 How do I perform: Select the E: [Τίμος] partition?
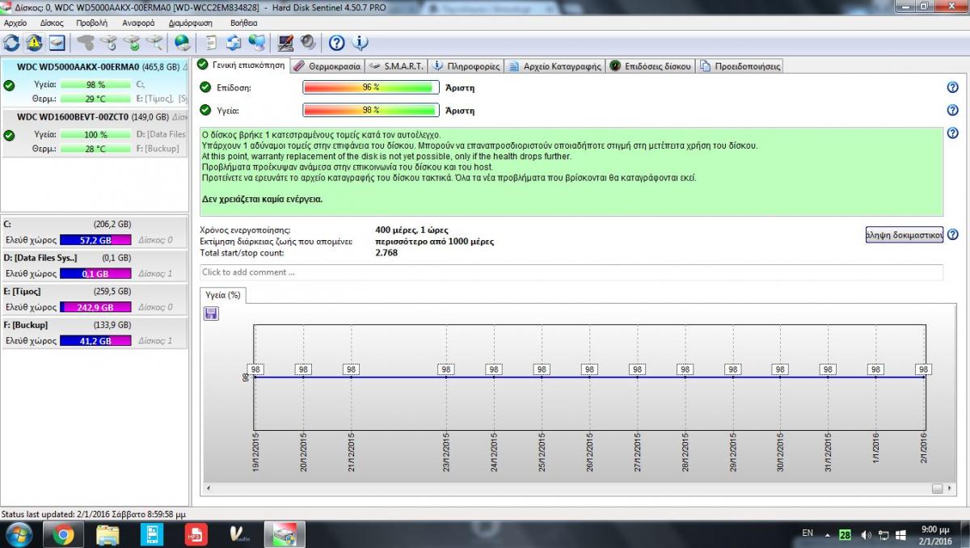pyautogui.click(x=95, y=299)
